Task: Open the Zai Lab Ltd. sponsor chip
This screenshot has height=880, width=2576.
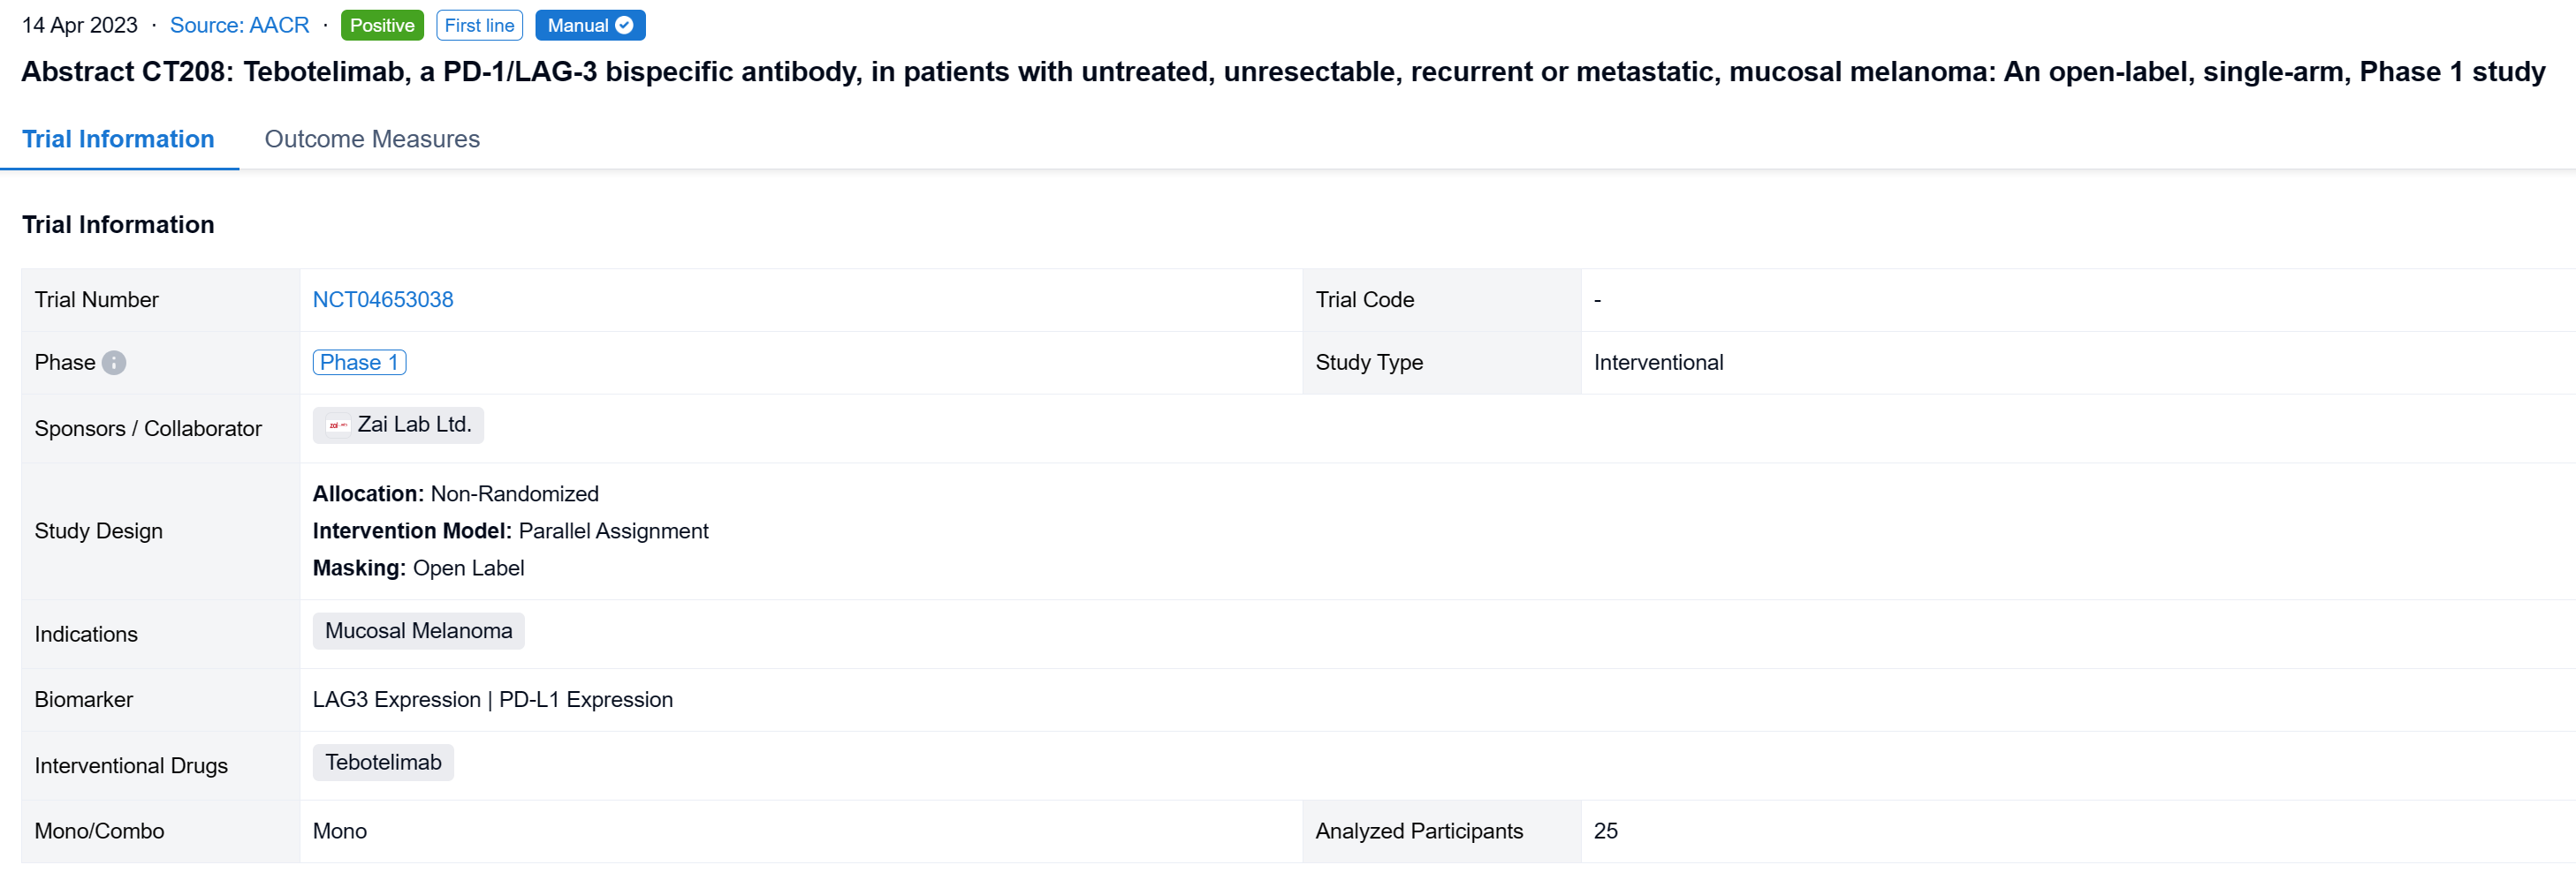Action: coord(413,425)
